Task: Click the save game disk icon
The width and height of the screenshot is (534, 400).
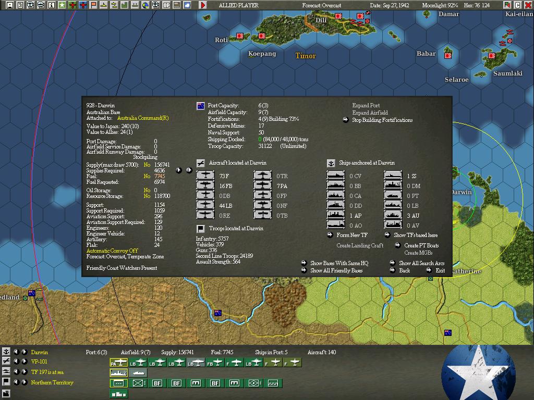Action: pos(9,5)
